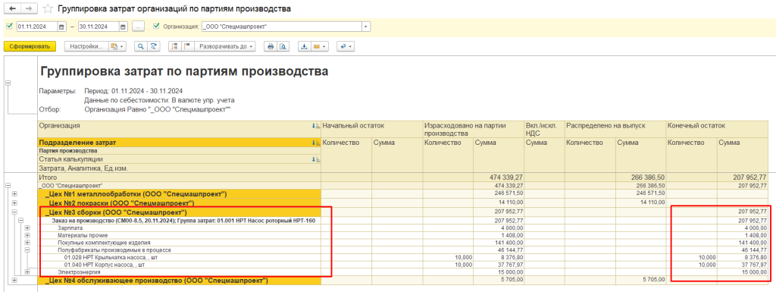The image size is (776, 292).
Task: Add report to favorites with star icon
Action: coord(48,8)
